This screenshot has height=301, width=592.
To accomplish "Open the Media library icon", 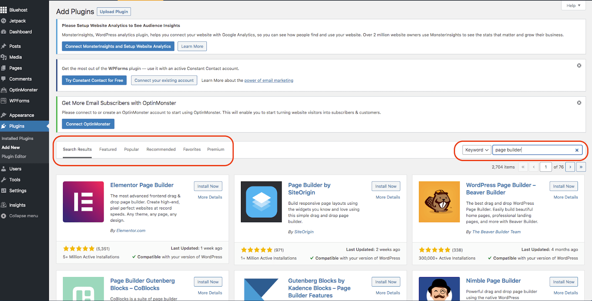I will pyautogui.click(x=4, y=57).
